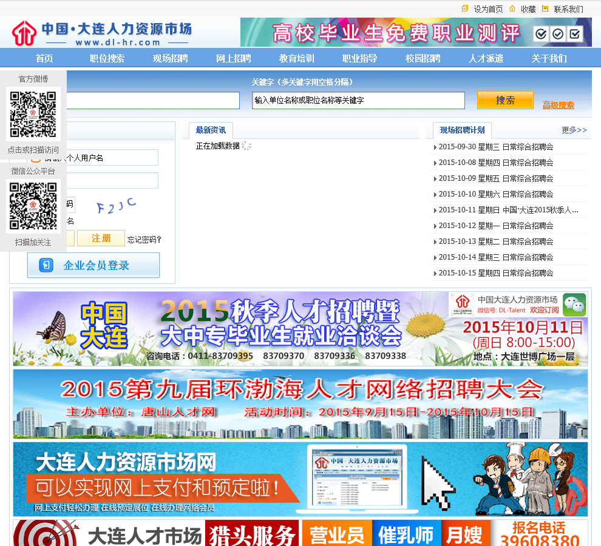Click the set-as-homepage icon beside 设为首页
Screen dimensions: 601x546
point(465,8)
